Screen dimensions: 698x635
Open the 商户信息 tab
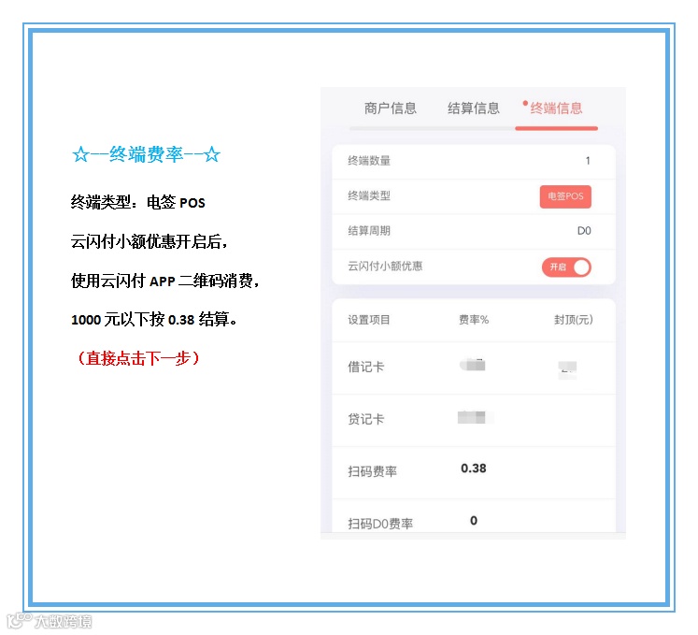pos(390,108)
